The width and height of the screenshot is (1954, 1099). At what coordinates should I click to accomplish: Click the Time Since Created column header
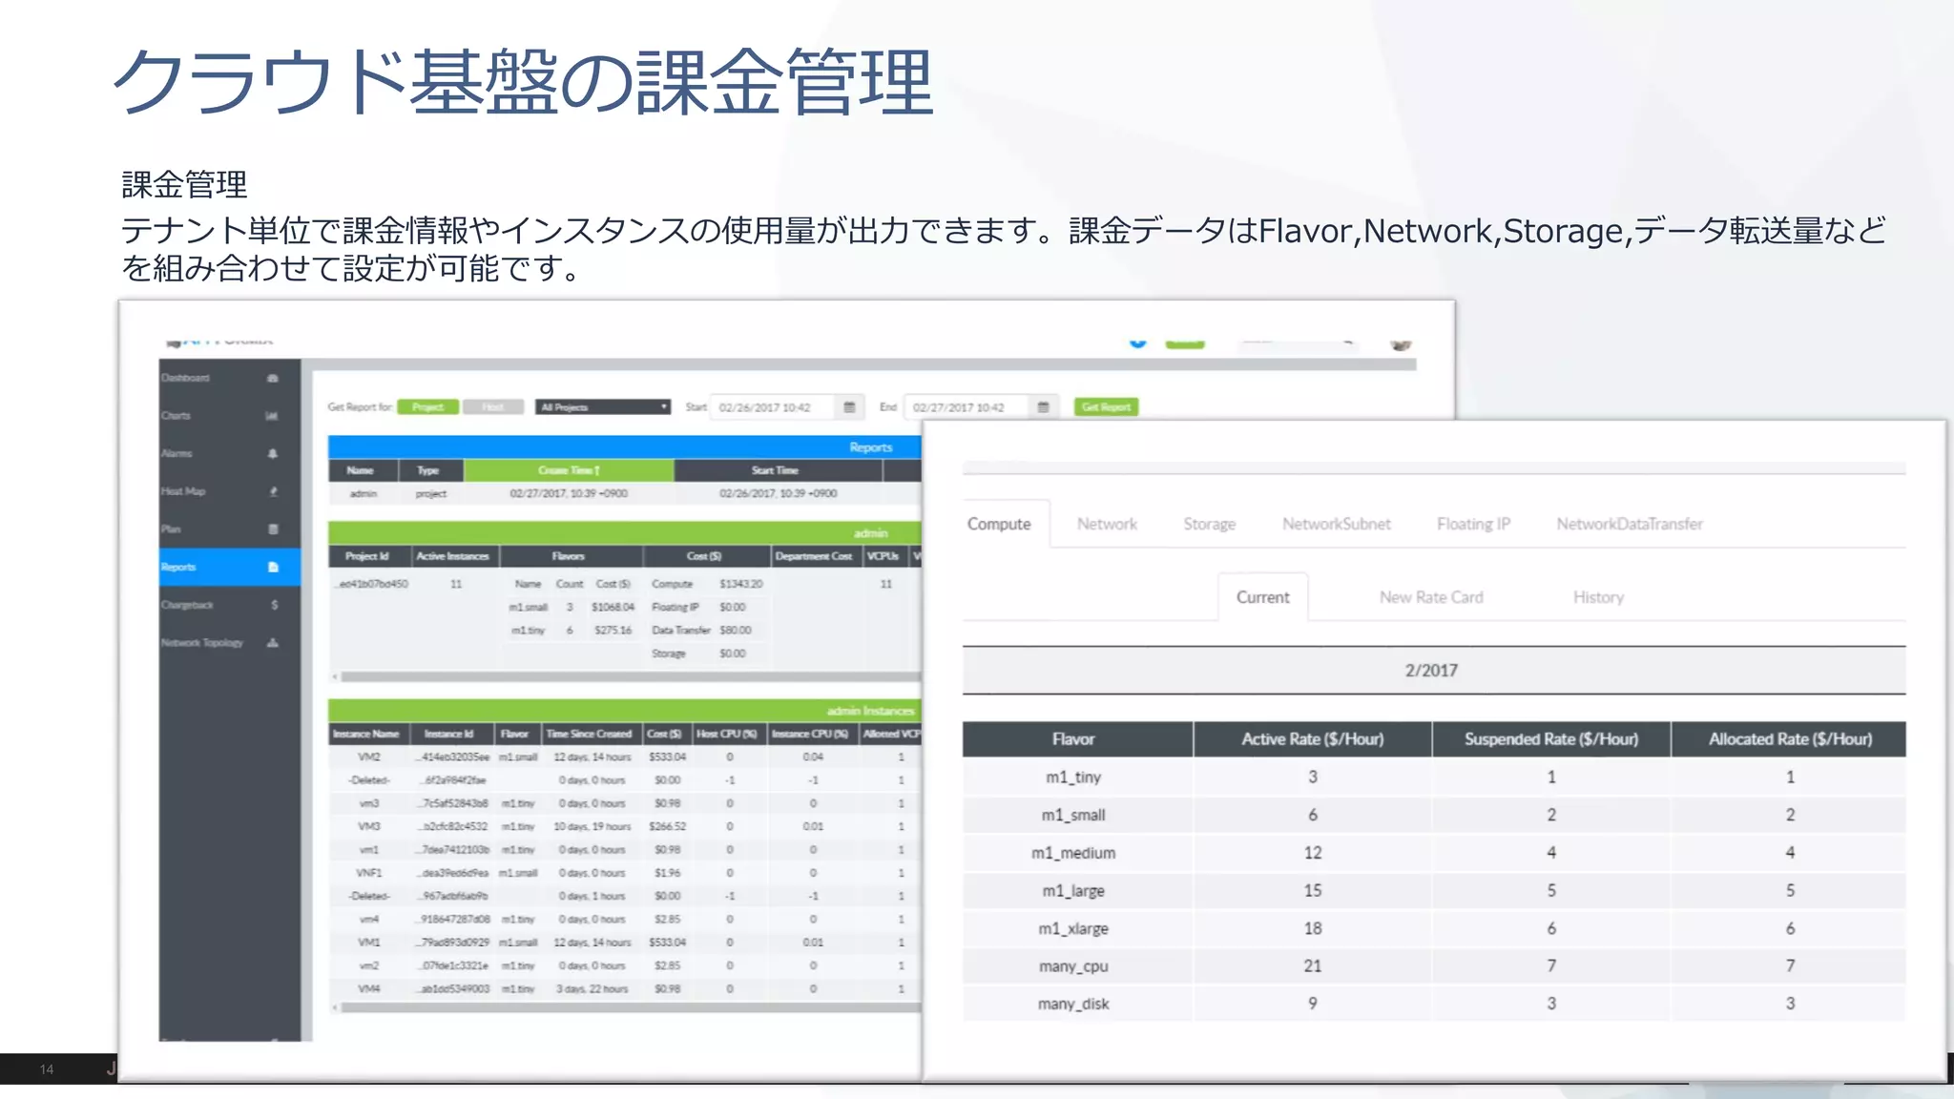coord(589,734)
